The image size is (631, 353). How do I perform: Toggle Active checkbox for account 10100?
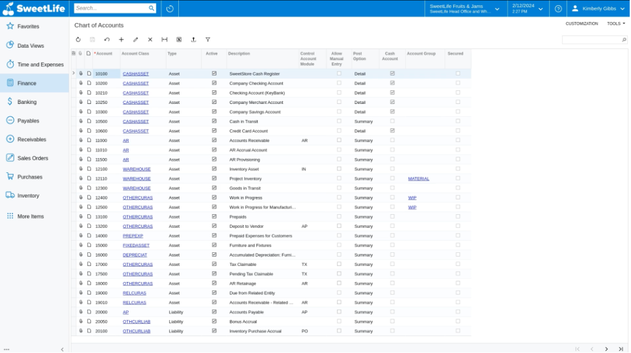(214, 74)
